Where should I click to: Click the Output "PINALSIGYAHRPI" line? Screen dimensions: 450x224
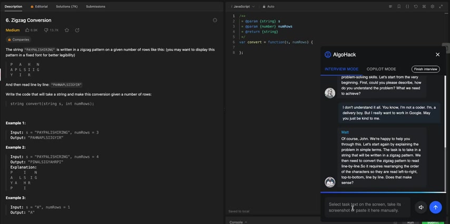coord(37,162)
